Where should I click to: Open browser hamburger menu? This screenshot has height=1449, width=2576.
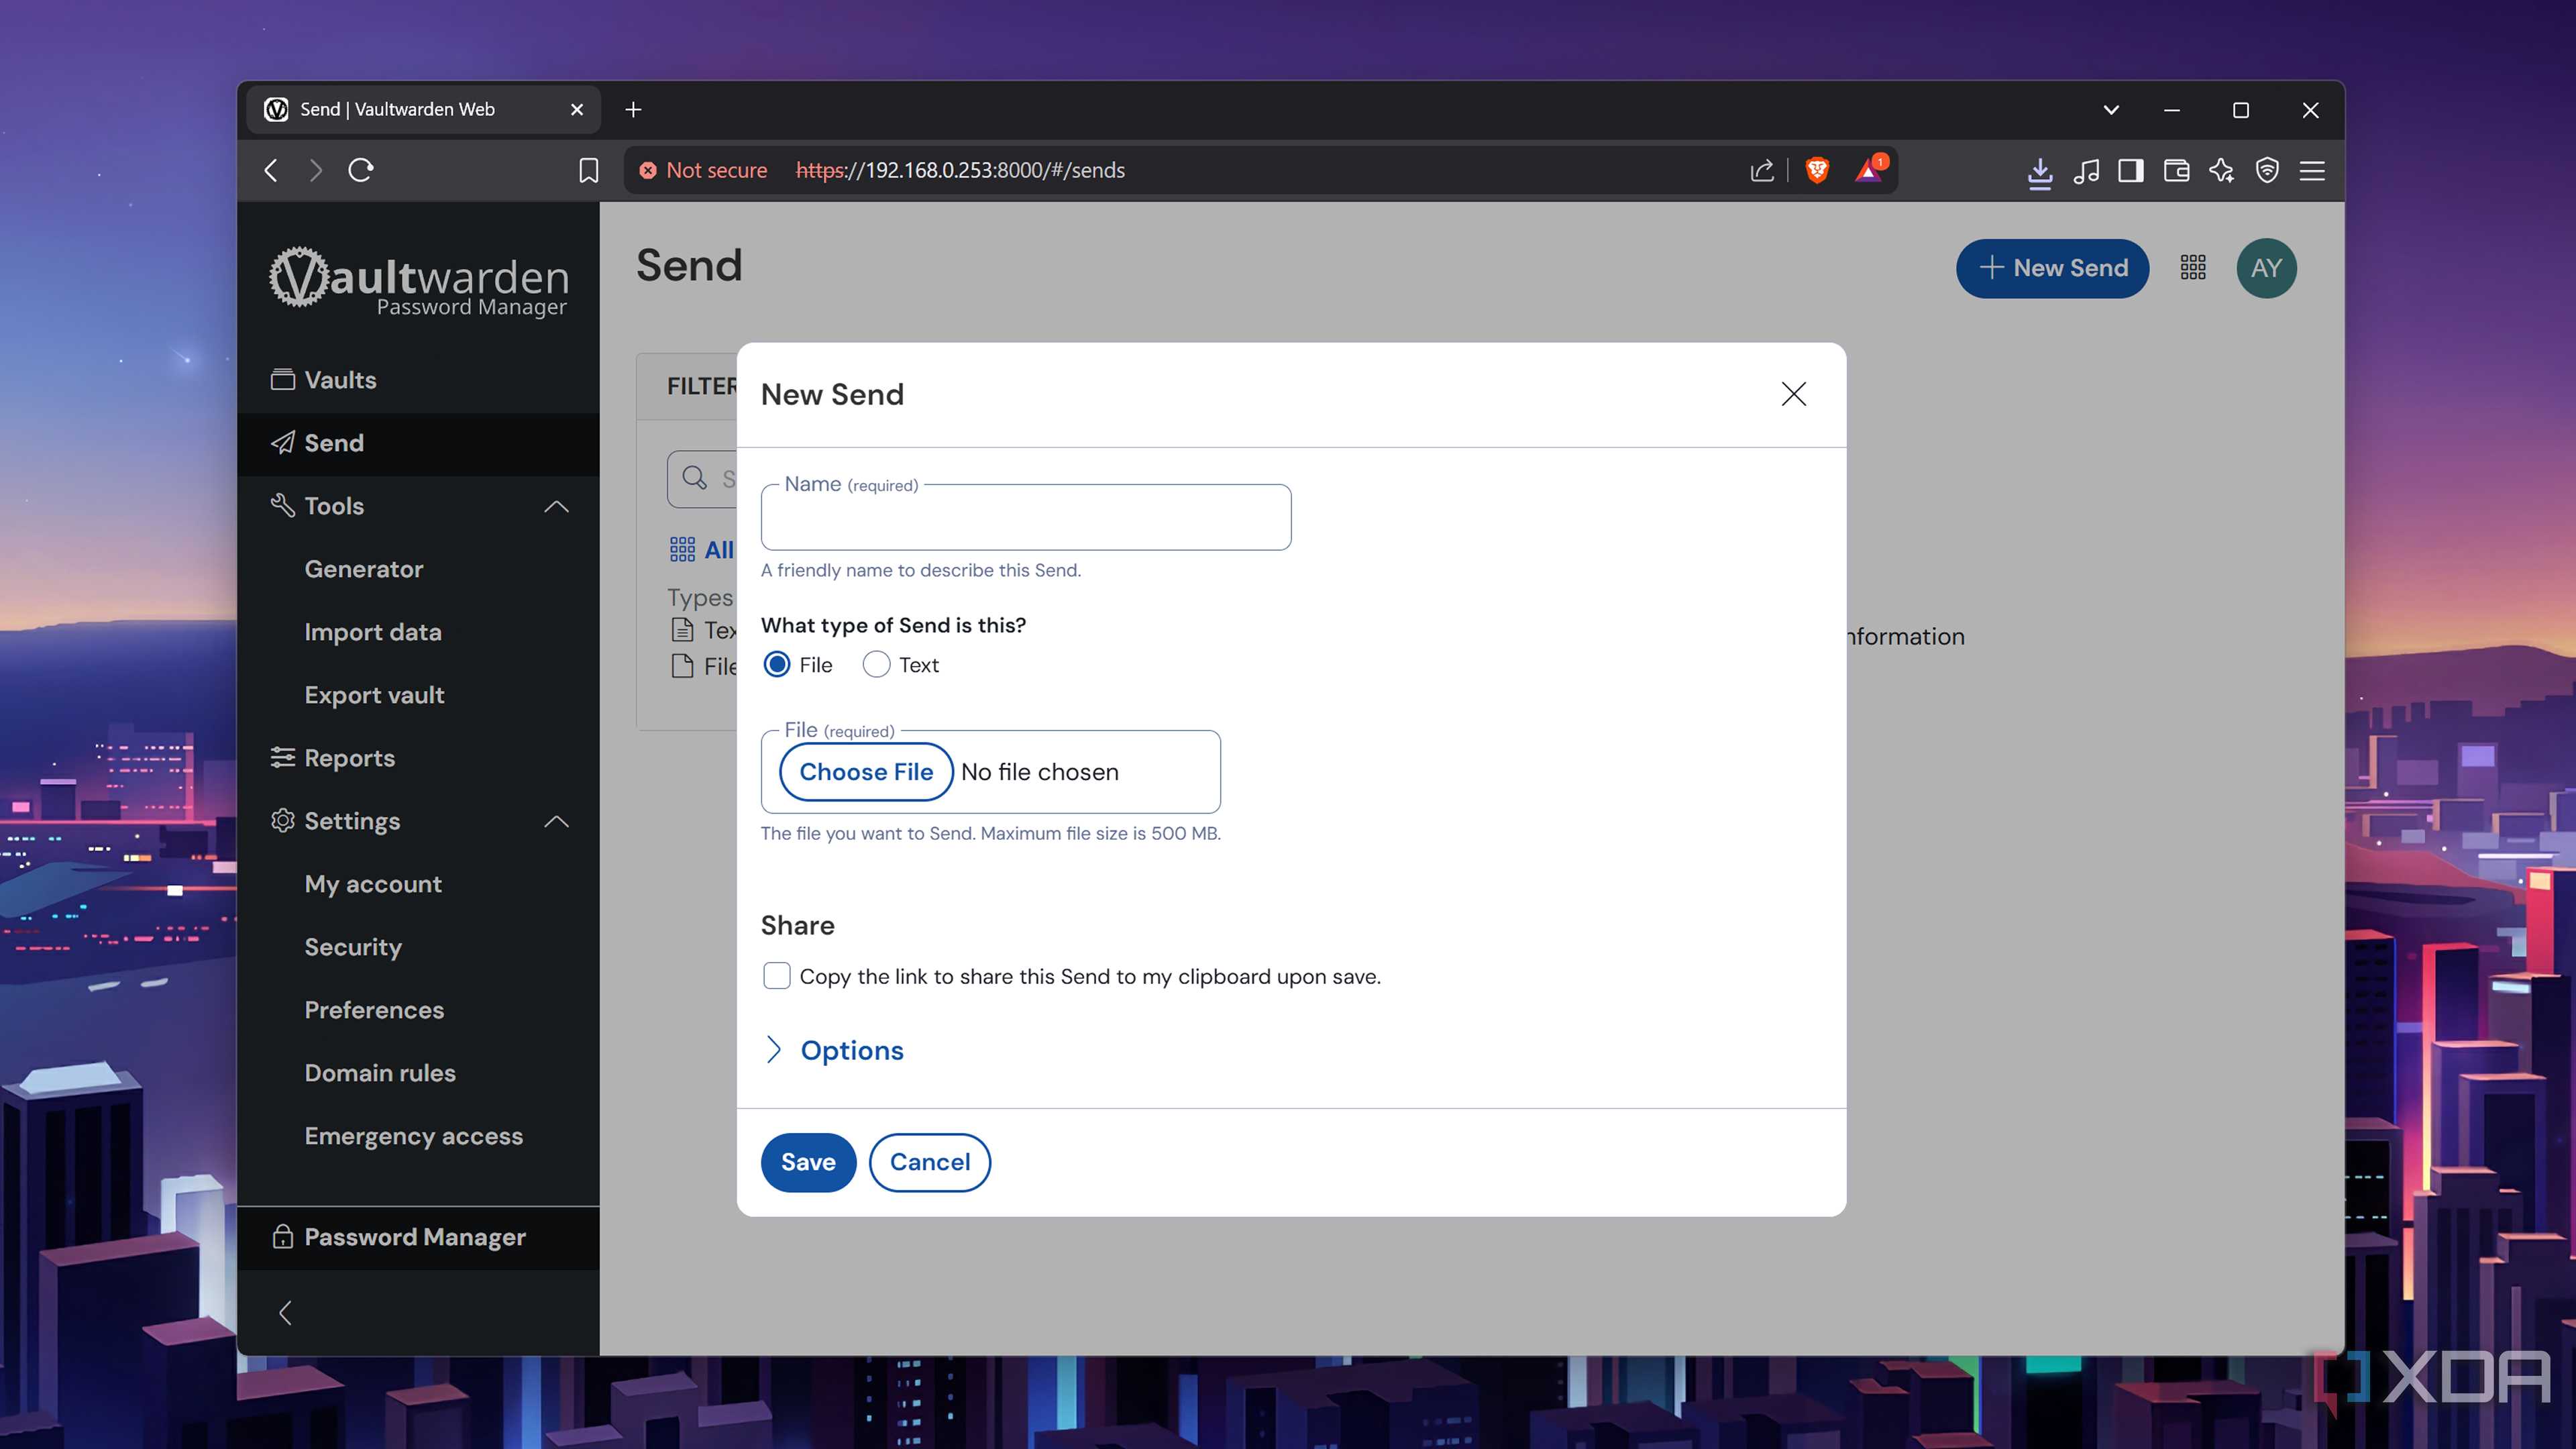(2312, 171)
